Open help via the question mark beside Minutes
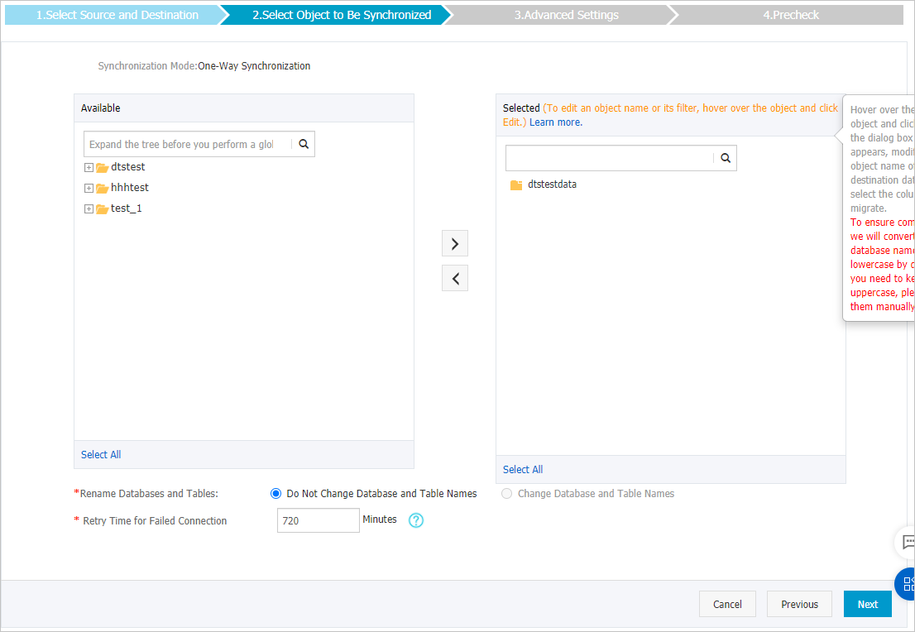Viewport: 915px width, 632px height. pos(415,519)
